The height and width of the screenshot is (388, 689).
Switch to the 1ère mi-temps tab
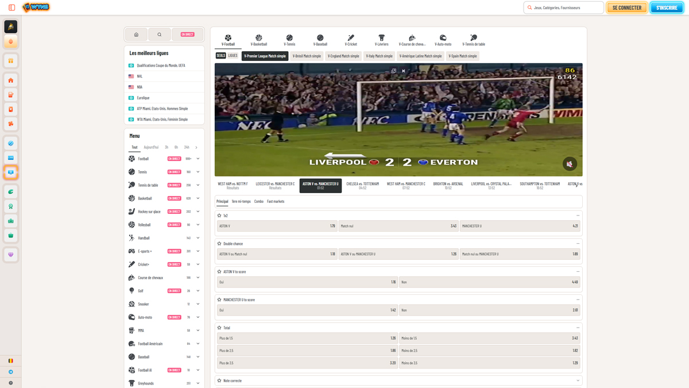pos(241,202)
